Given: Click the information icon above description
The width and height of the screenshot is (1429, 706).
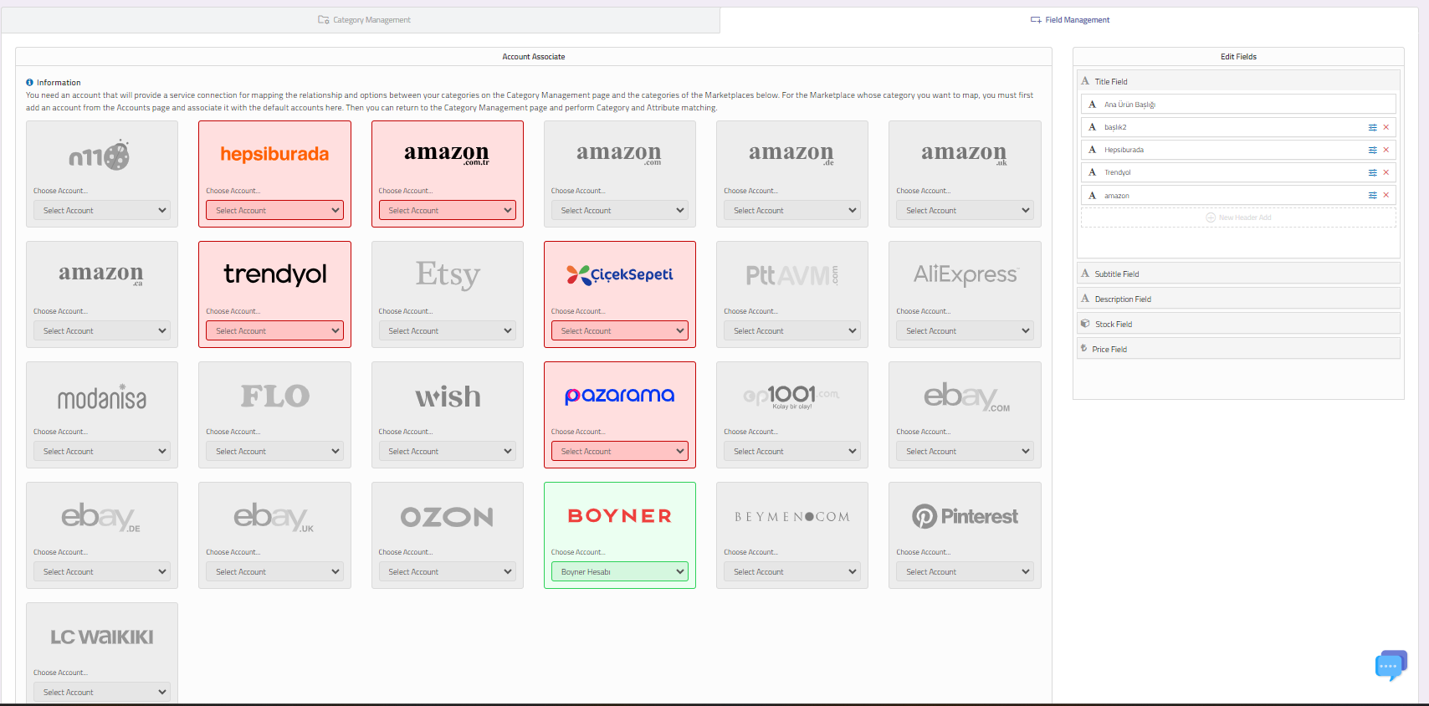Looking at the screenshot, I should [x=29, y=83].
